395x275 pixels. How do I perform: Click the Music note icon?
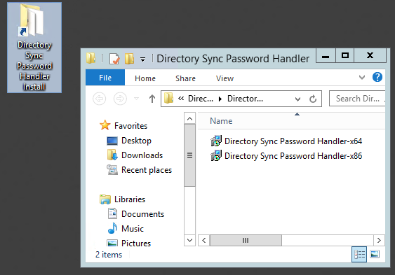click(112, 228)
